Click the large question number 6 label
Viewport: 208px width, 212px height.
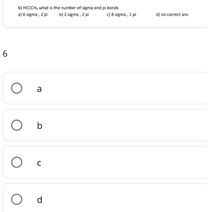click(5, 54)
